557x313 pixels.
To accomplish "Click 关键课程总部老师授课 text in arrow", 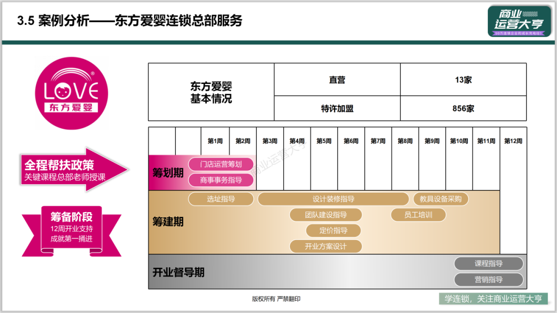I will coord(64,177).
